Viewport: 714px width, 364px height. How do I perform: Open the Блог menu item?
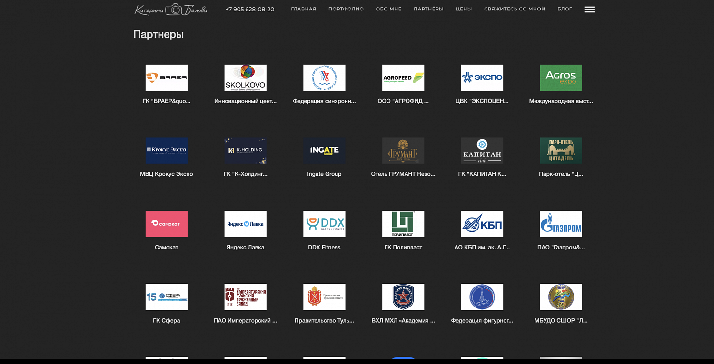pos(565,9)
